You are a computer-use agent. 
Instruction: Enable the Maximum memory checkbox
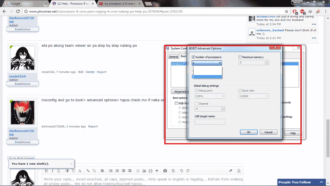(240, 57)
